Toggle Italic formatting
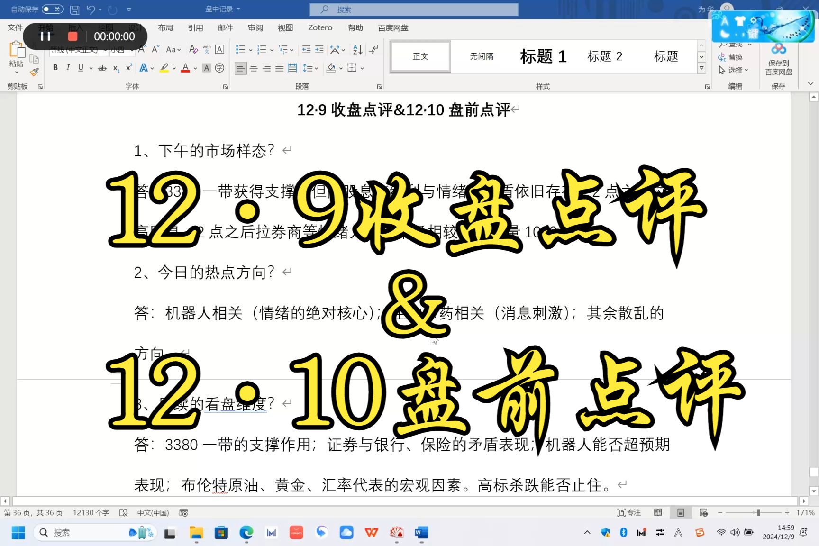Screen dimensions: 819x546 tap(68, 68)
